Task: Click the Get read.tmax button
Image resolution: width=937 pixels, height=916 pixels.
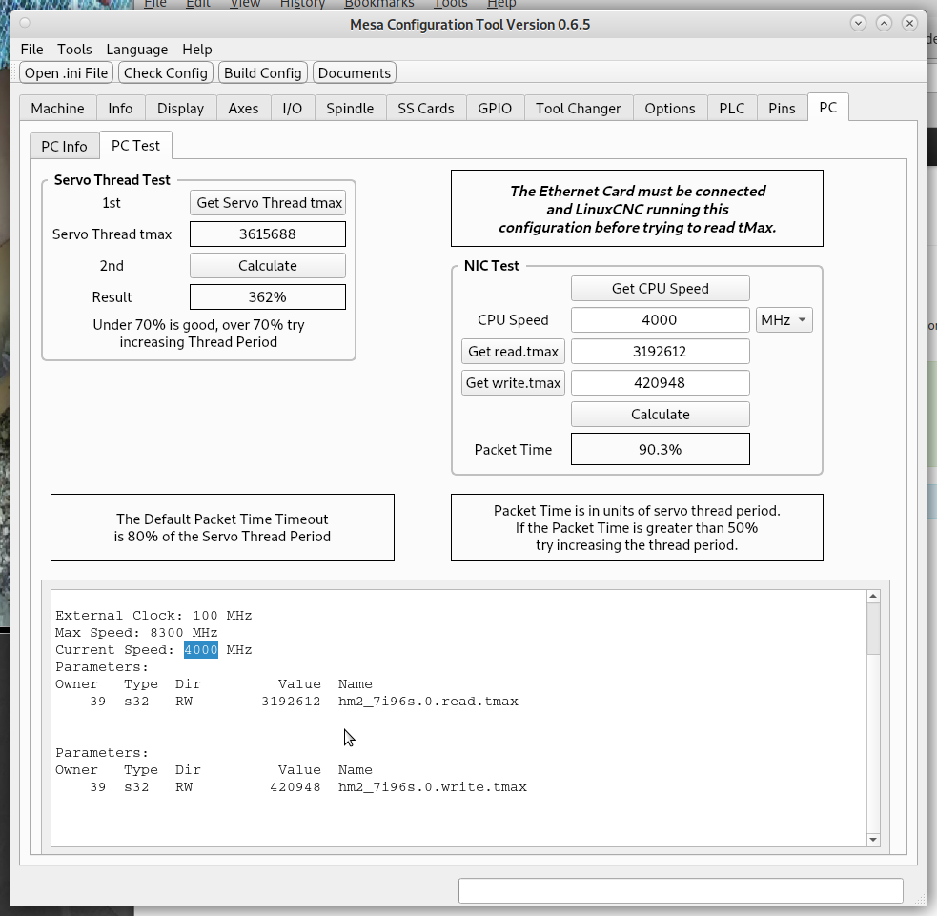Action: 514,352
